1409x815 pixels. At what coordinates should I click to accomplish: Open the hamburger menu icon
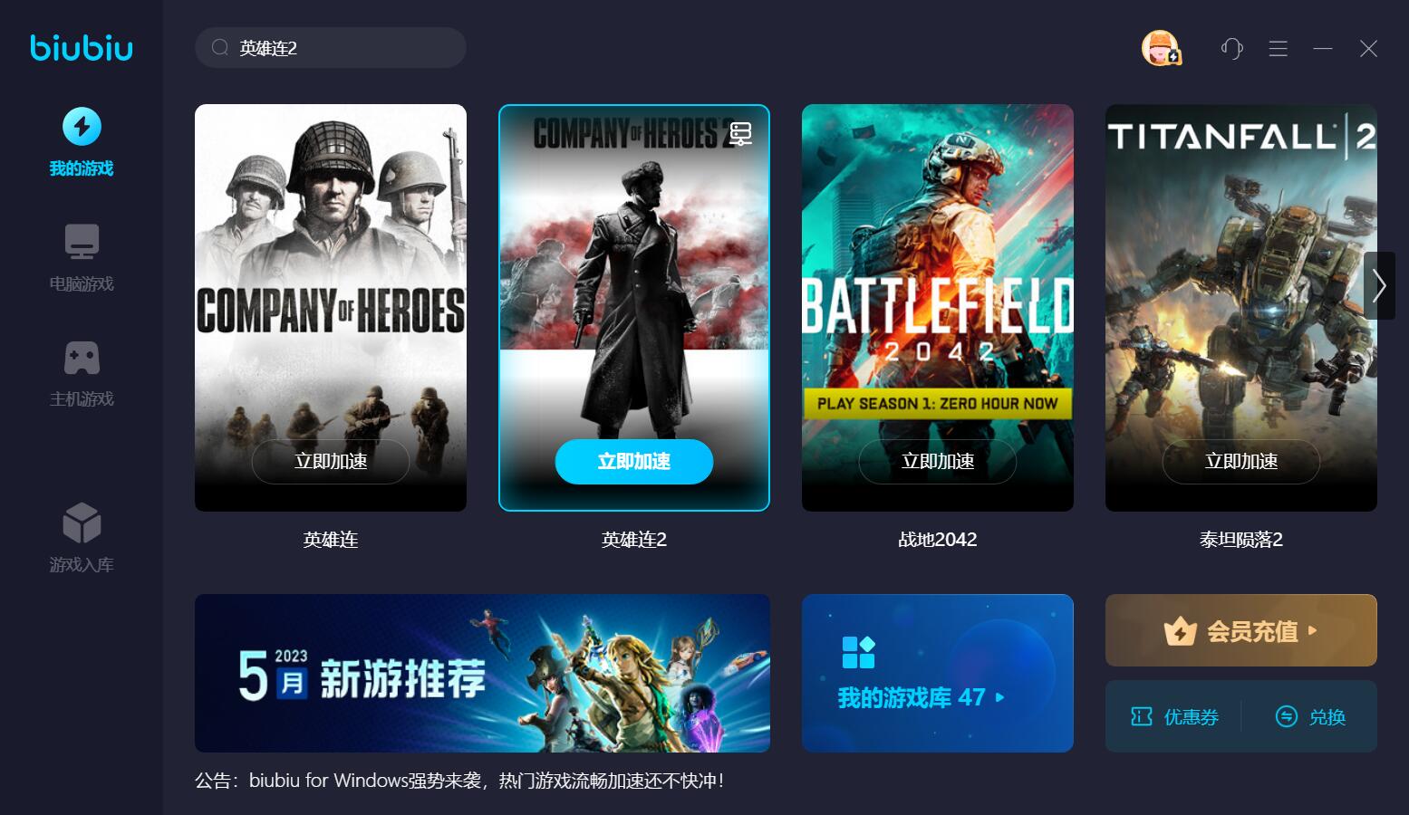[1278, 48]
